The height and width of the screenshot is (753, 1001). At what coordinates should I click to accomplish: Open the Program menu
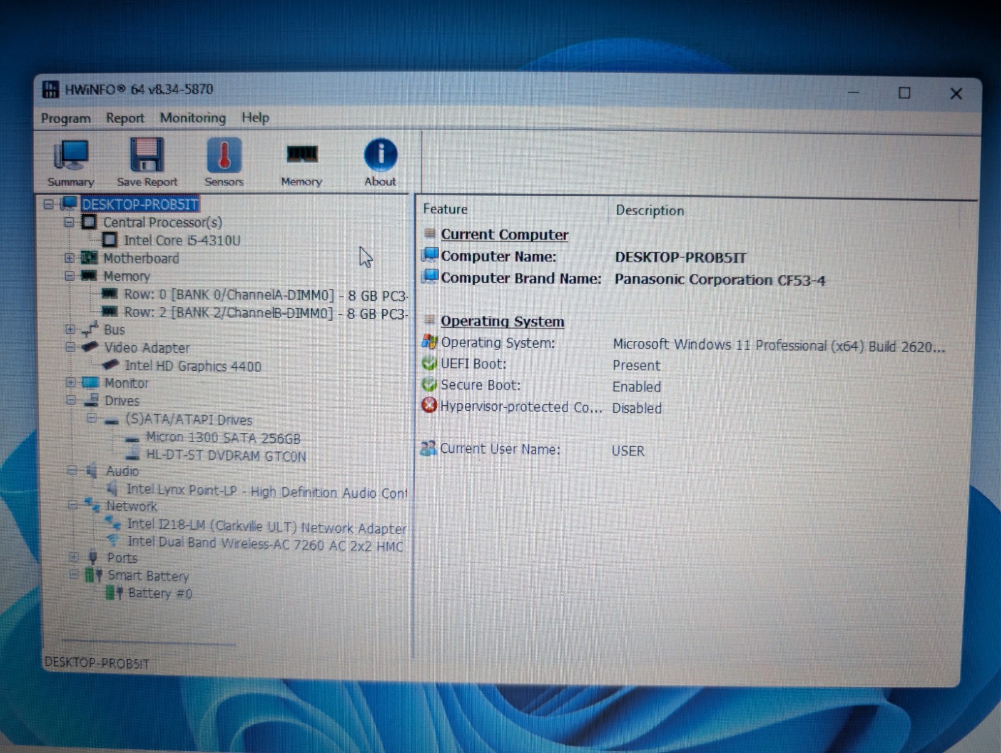[66, 118]
